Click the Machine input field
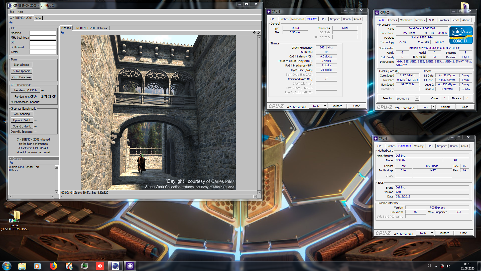This screenshot has height=271, width=481. coord(43,33)
